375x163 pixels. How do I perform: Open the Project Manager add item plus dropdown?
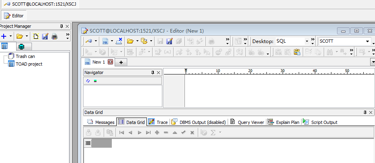[x=10, y=36]
